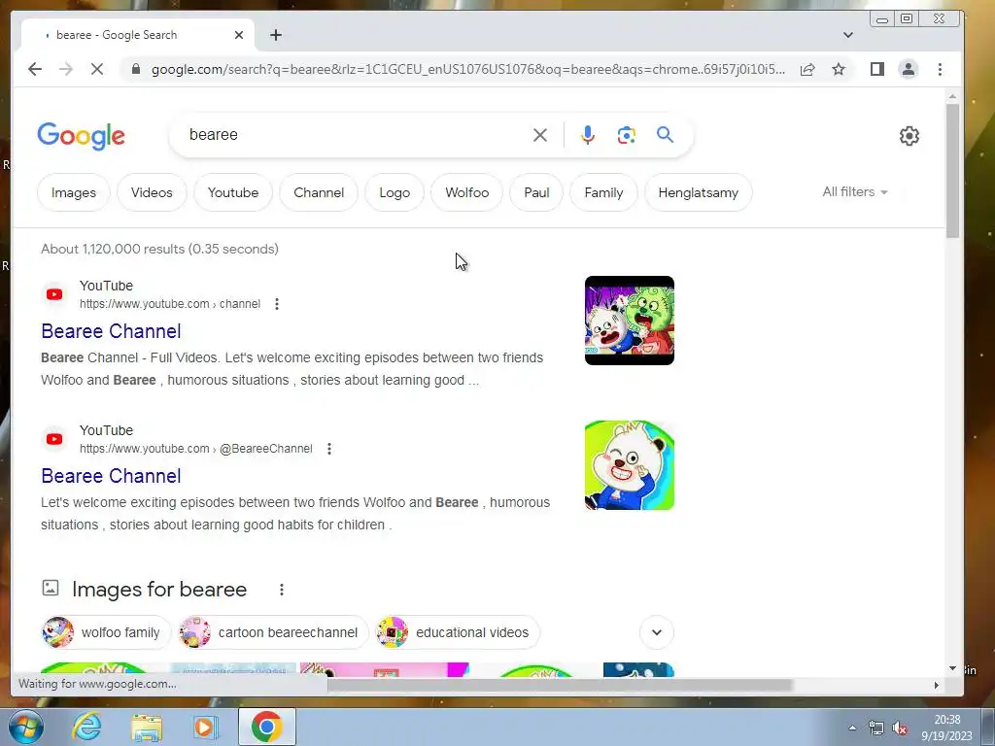Click the Chrome taskbar button
This screenshot has height=746, width=995.
pyautogui.click(x=267, y=727)
